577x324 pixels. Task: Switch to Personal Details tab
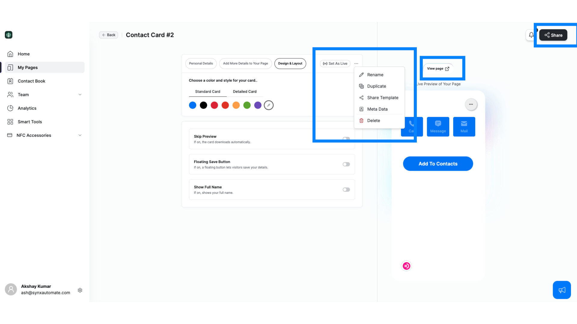point(200,63)
